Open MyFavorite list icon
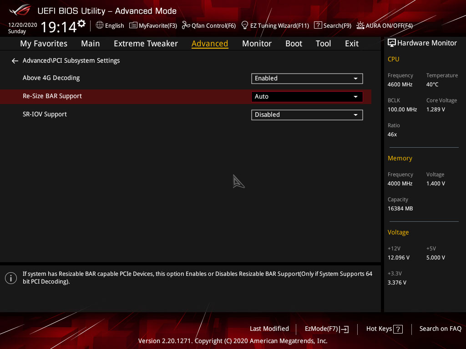This screenshot has width=466, height=349. point(133,25)
